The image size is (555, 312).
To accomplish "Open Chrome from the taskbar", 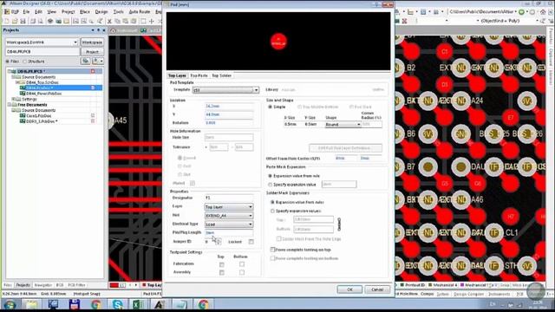I will pos(96,304).
